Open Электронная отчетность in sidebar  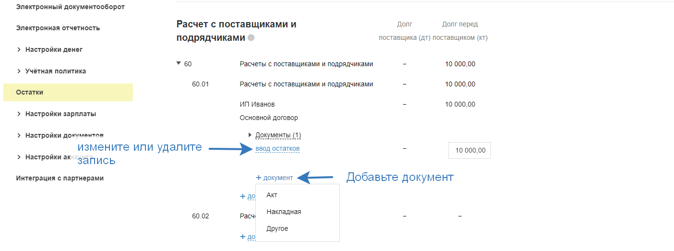pyautogui.click(x=58, y=28)
